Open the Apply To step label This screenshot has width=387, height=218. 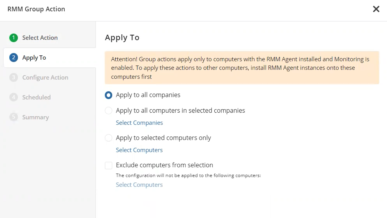[x=34, y=58]
